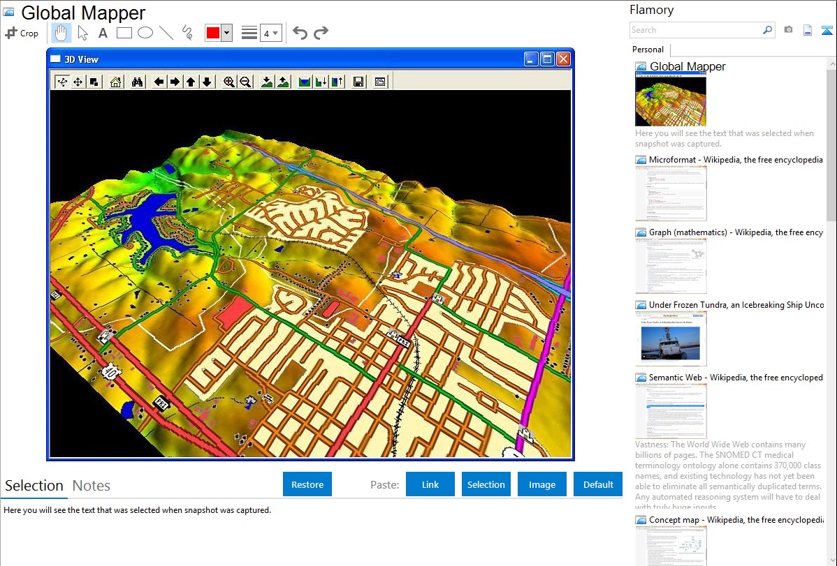Image resolution: width=837 pixels, height=566 pixels.
Task: Click the Paste Selection button
Action: pyautogui.click(x=486, y=484)
